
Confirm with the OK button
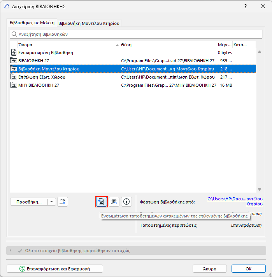[x=249, y=269]
